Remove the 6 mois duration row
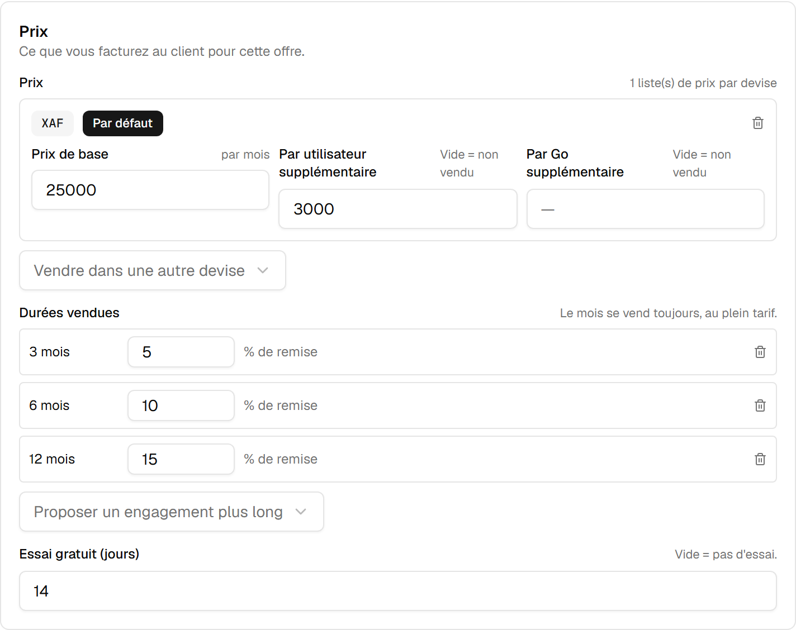This screenshot has height=630, width=796. click(760, 405)
